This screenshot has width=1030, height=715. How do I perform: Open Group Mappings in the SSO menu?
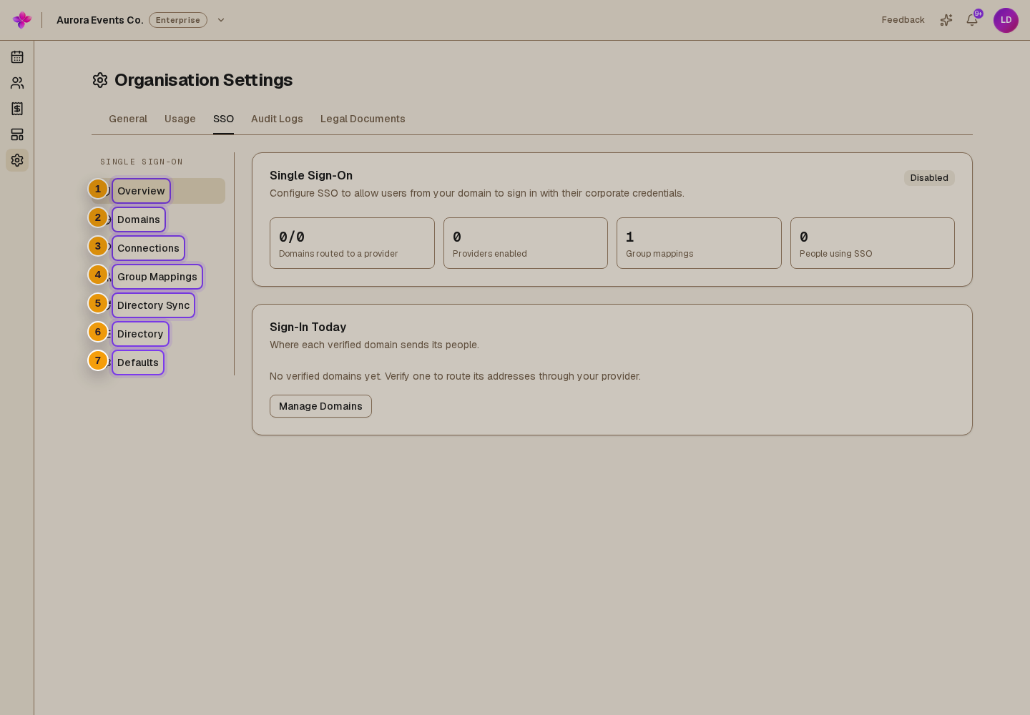(x=157, y=277)
